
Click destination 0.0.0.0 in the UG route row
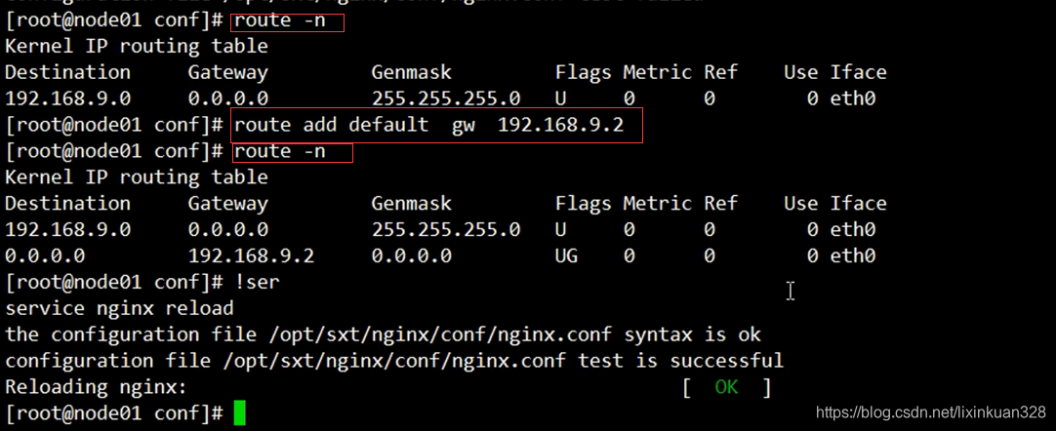[x=45, y=256]
